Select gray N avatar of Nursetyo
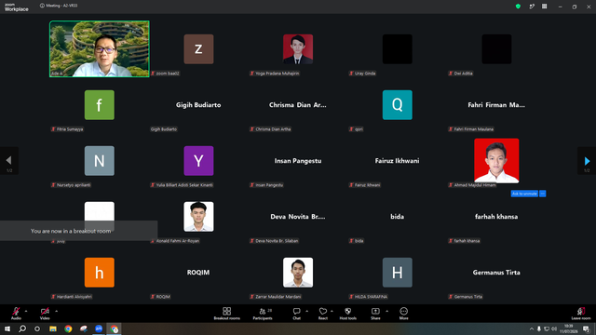 [100, 161]
